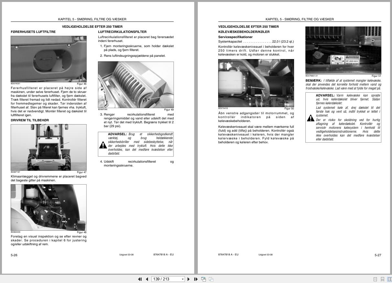Go back one page using the previous page arrow
This screenshot has width=392, height=283.
[x=147, y=279]
